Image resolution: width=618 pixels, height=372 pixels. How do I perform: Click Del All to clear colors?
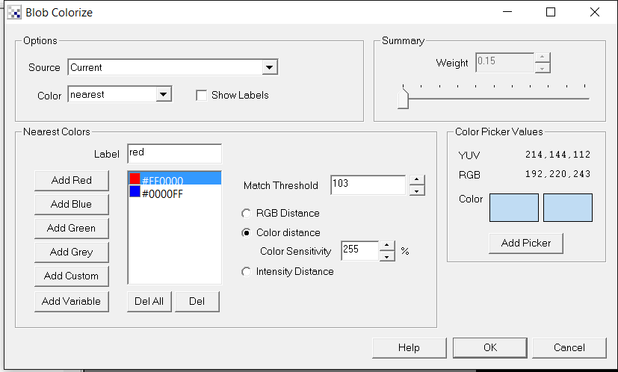pos(149,301)
